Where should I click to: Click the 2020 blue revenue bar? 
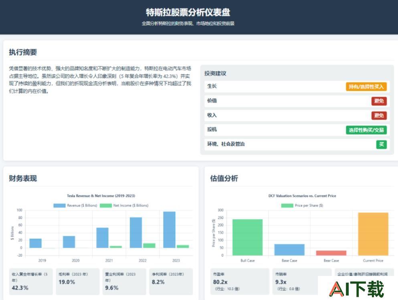click(69, 242)
